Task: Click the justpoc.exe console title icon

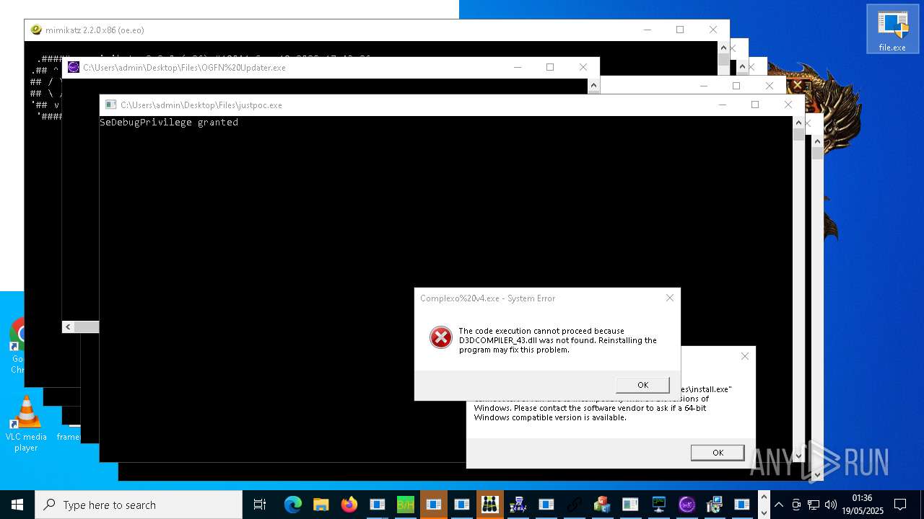Action: [110, 105]
